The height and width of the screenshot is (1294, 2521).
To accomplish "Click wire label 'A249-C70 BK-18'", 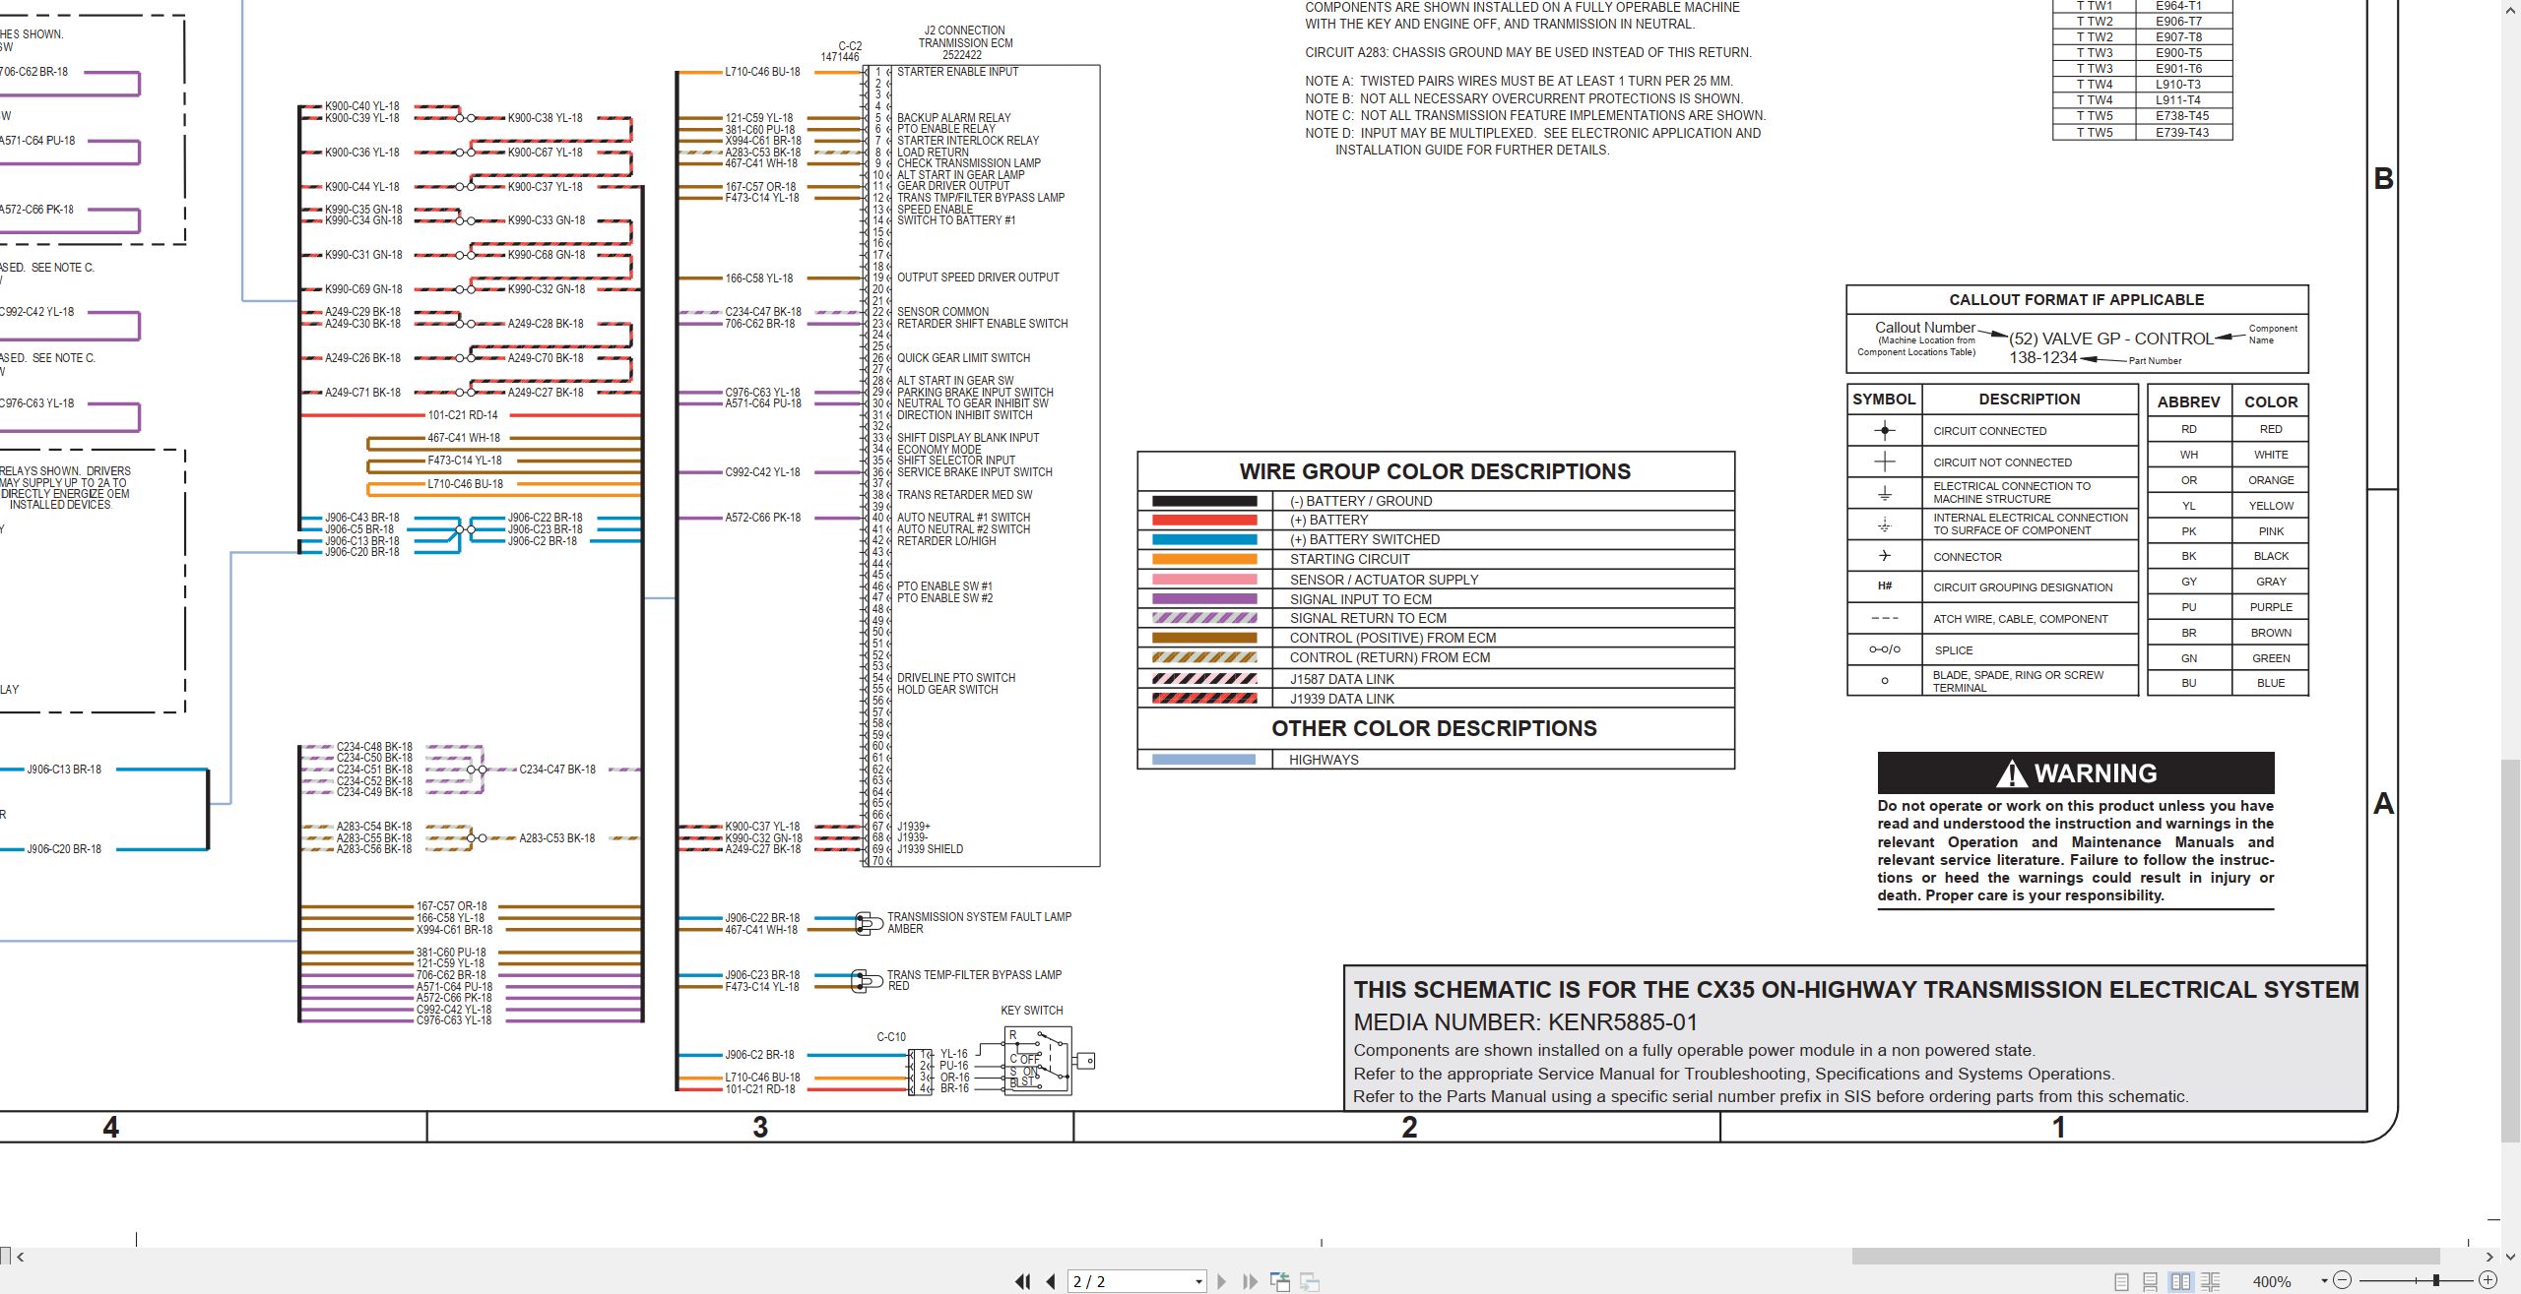I will point(546,358).
